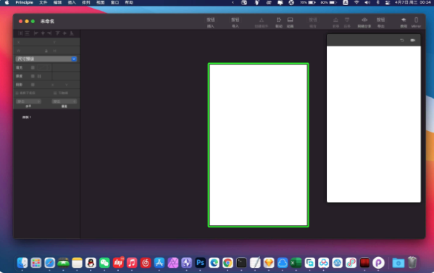Viewport: 434px width, 273px height.
Task: Click the align left edges icon
Action: coord(36,33)
